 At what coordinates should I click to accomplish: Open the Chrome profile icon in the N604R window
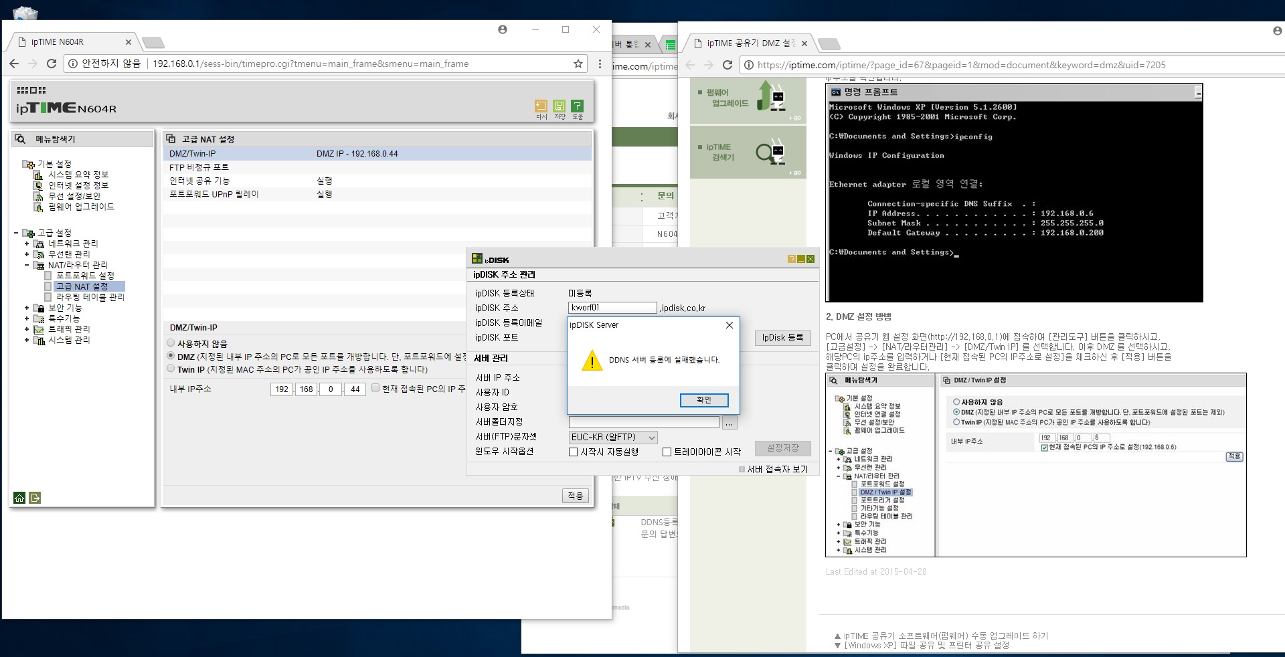503,29
